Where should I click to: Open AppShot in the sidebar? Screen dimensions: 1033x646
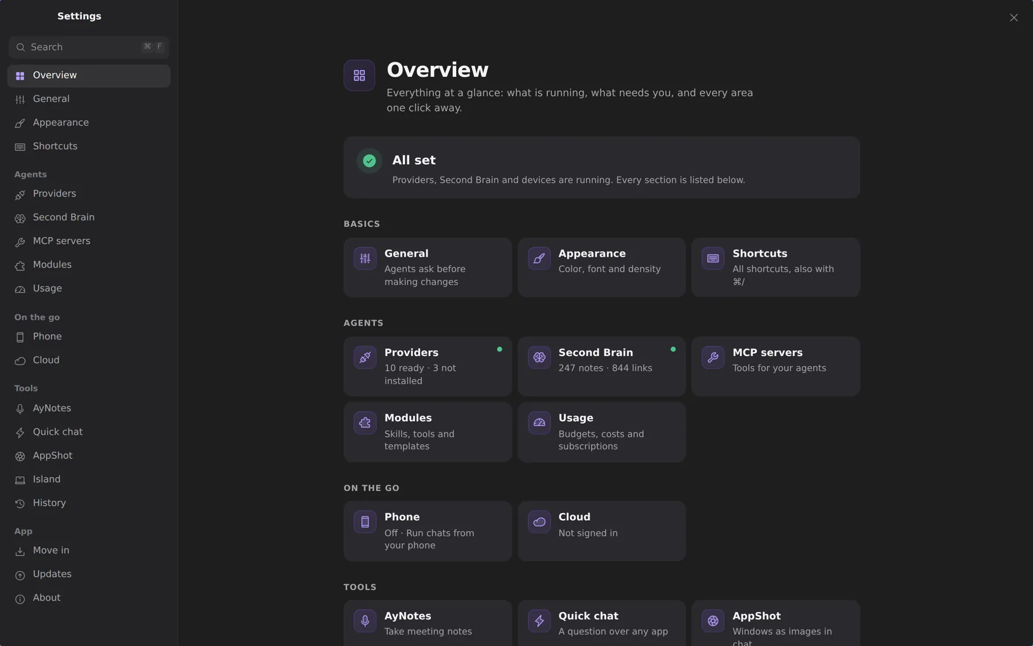[89, 456]
